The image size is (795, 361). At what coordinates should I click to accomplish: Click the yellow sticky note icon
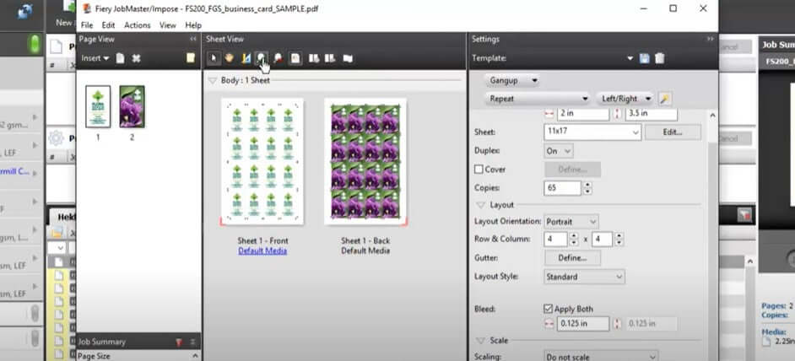click(191, 58)
